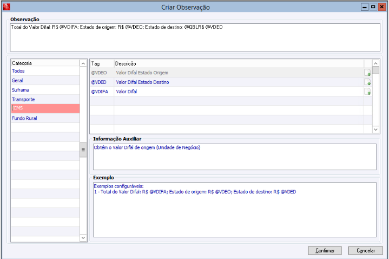The image size is (389, 259).
Task: Select the Geral category
Action: pos(45,80)
